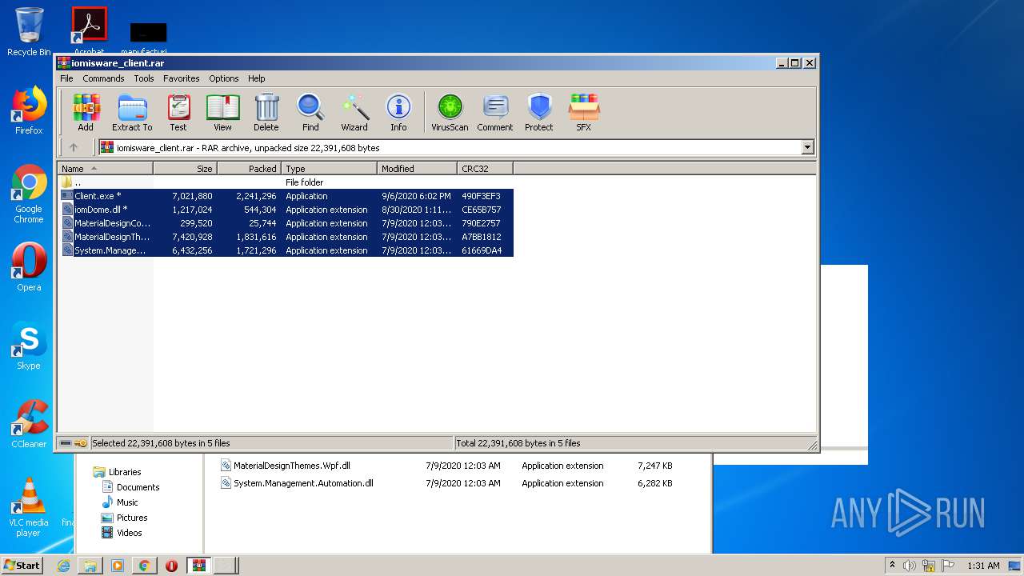Click the Add toolbar icon in WinRAR
Image resolution: width=1024 pixels, height=576 pixels.
(86, 113)
